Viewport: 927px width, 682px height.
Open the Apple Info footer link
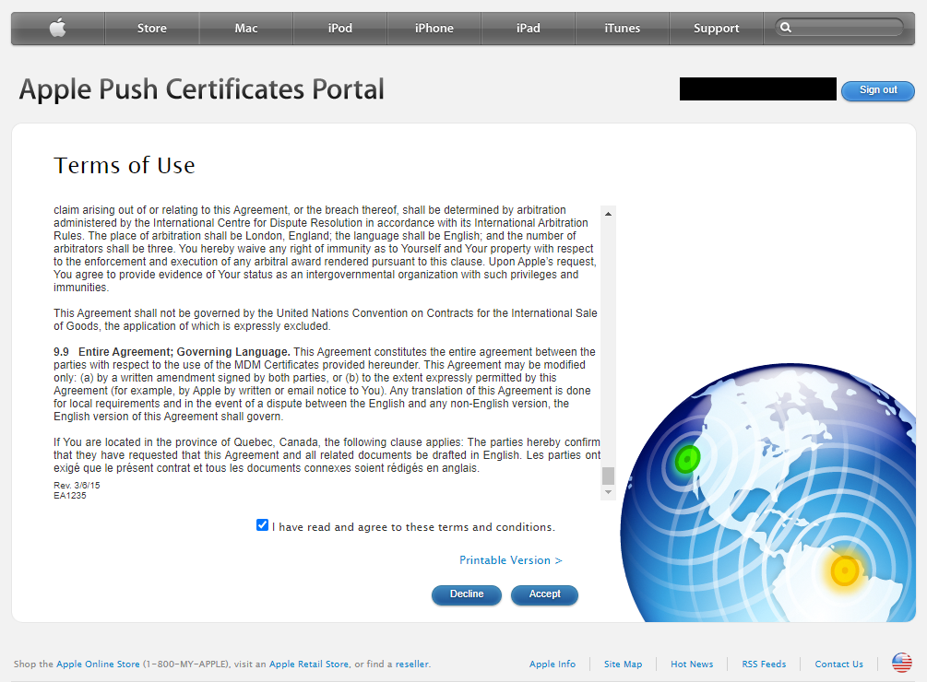[x=553, y=664]
